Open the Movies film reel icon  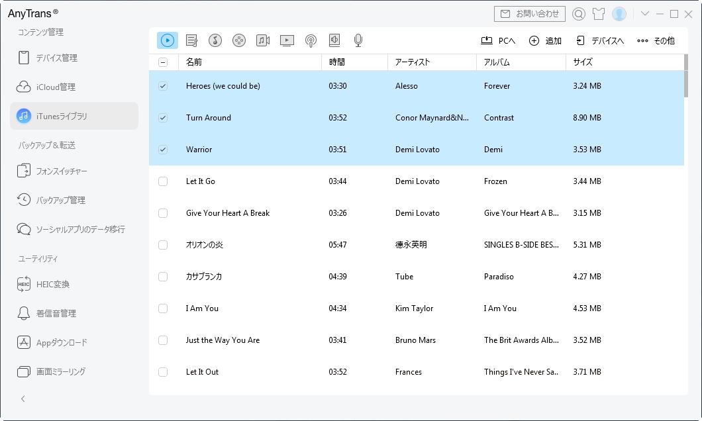(x=239, y=41)
